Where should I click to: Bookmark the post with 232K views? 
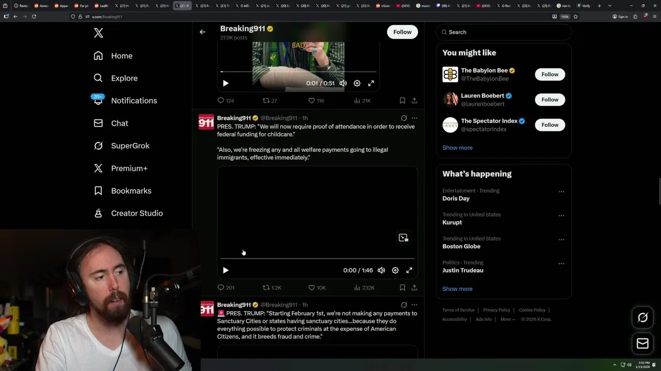tap(402, 288)
